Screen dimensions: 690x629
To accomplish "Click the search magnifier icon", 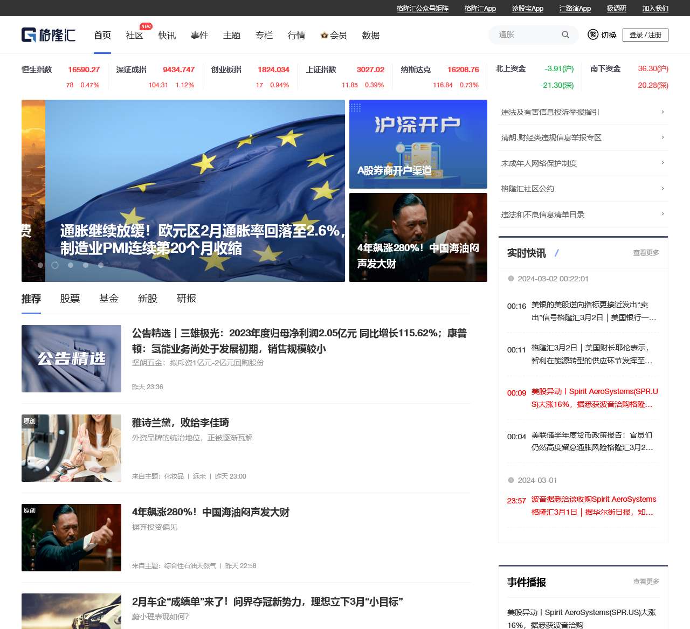I will pyautogui.click(x=565, y=34).
